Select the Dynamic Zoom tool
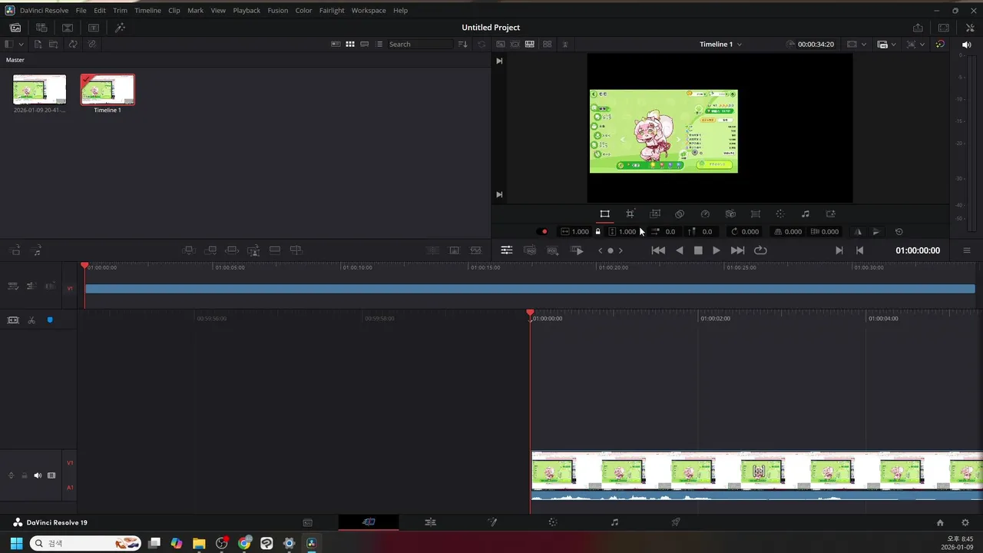Image resolution: width=983 pixels, height=553 pixels. (655, 214)
